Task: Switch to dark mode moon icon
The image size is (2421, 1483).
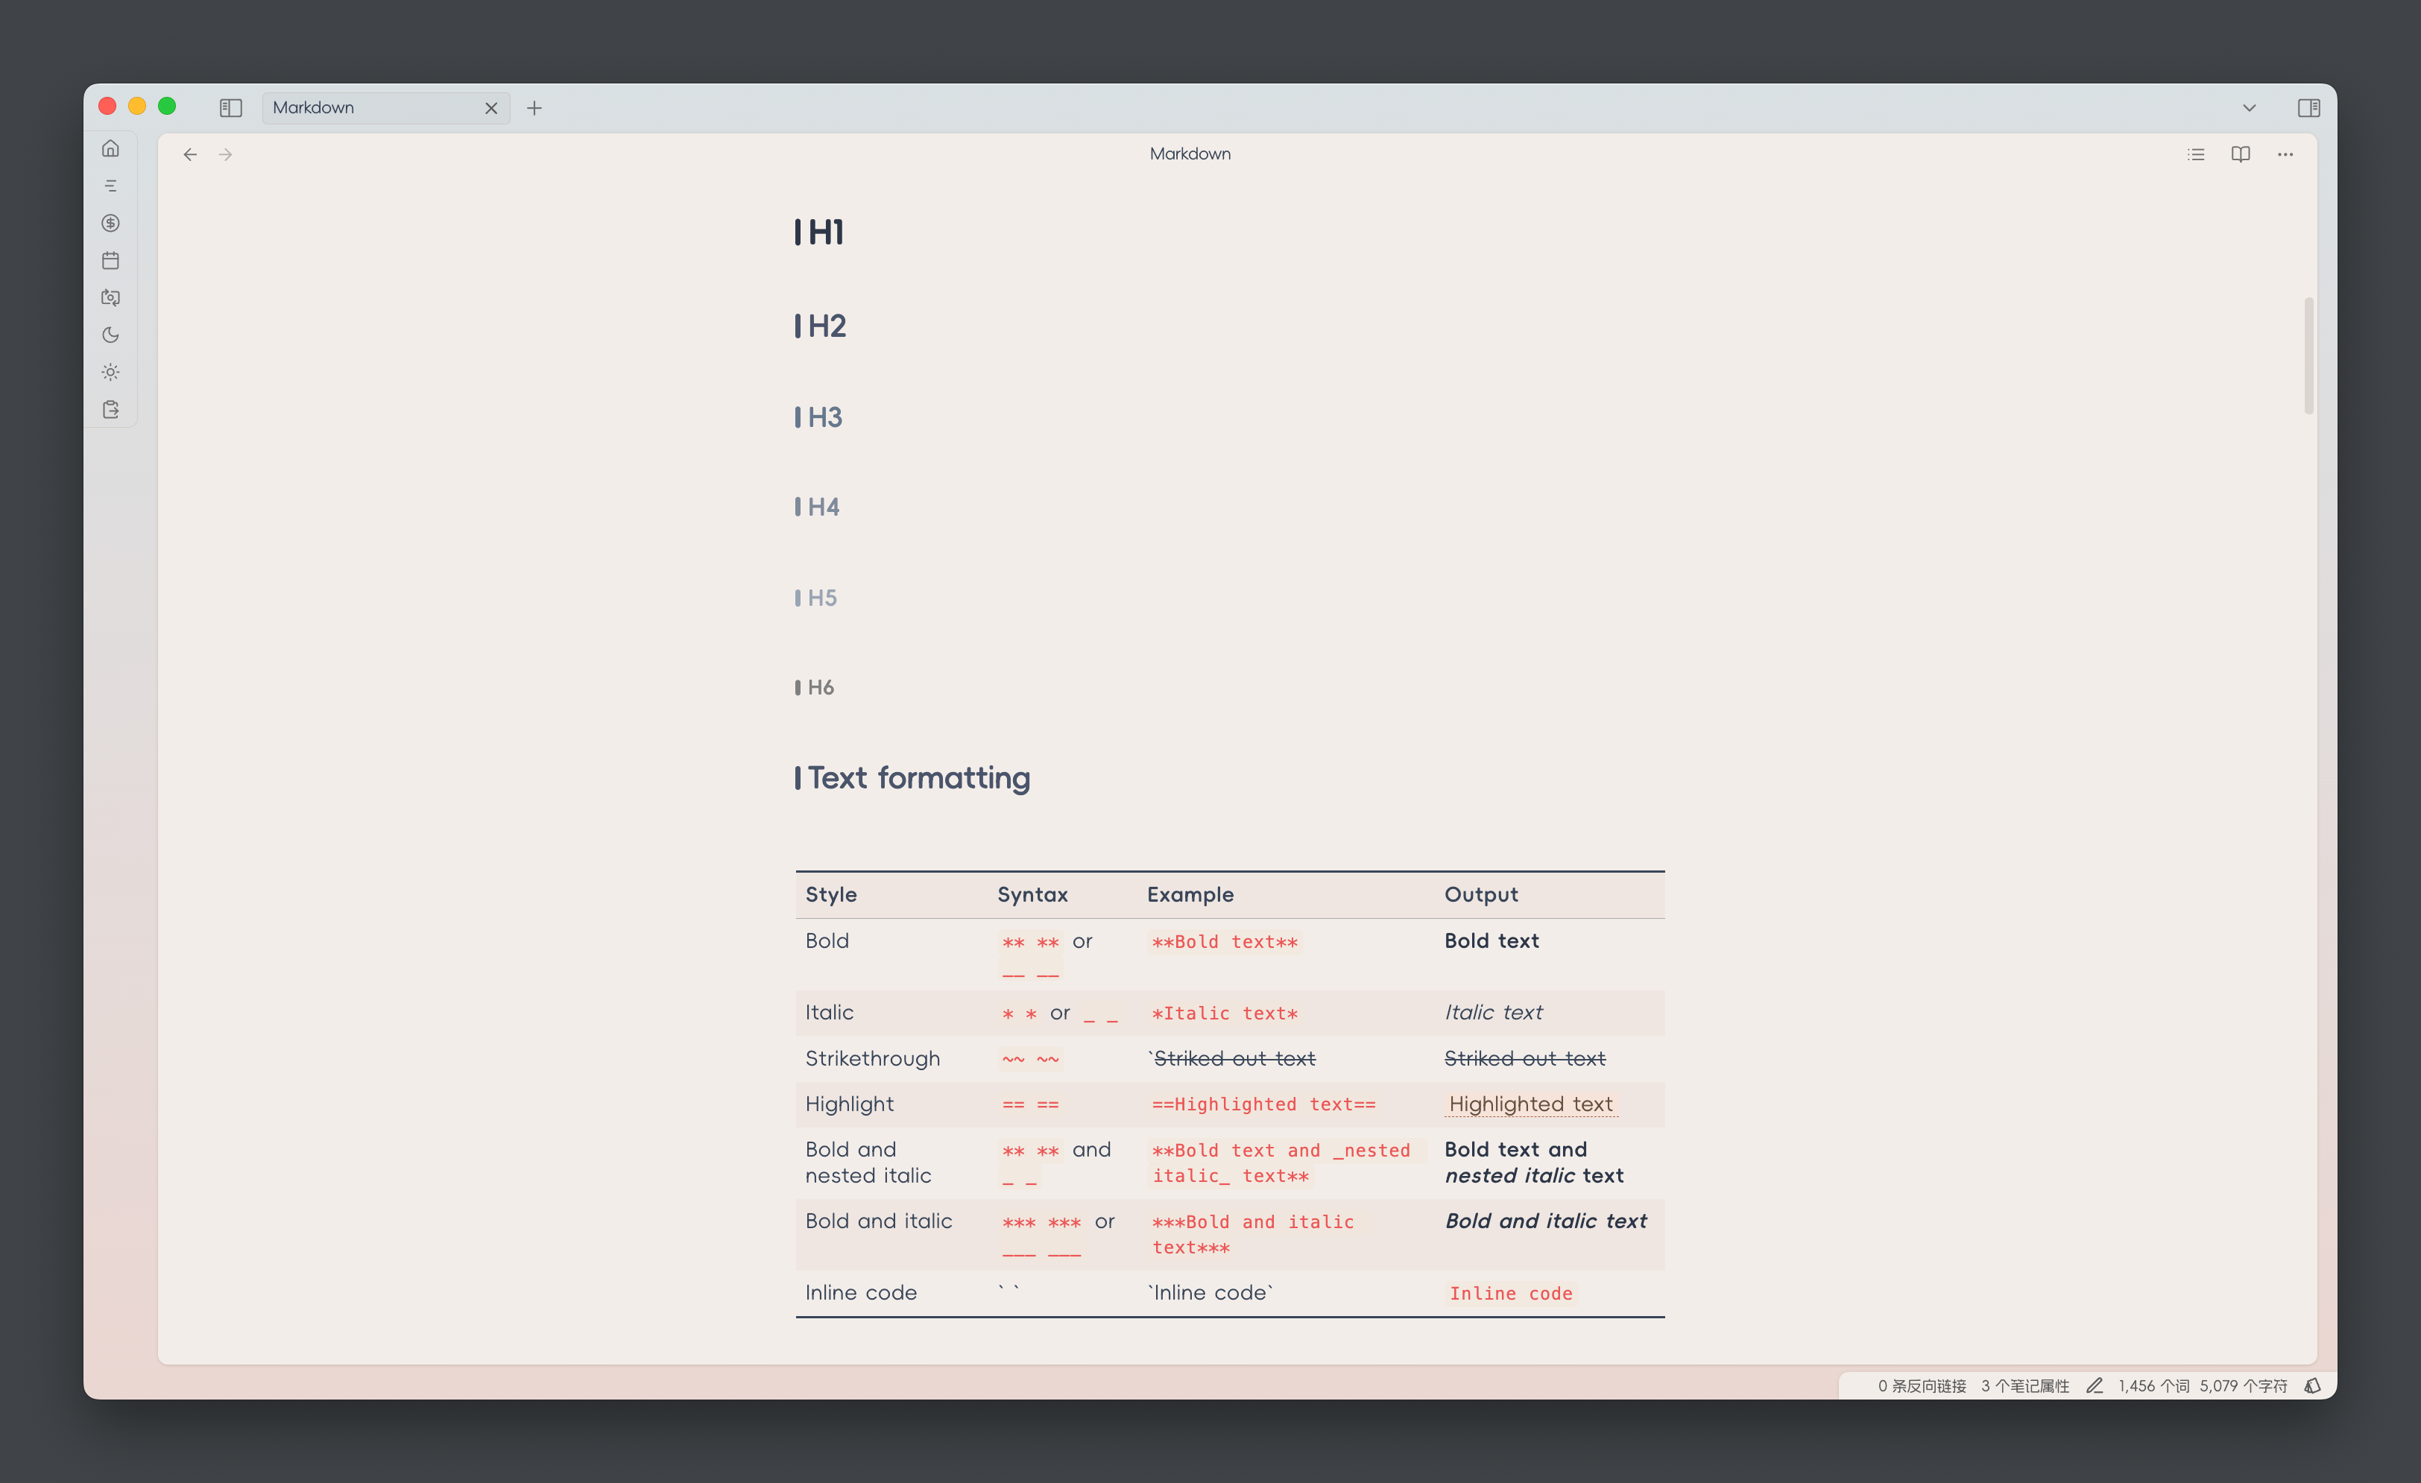Action: pos(110,335)
